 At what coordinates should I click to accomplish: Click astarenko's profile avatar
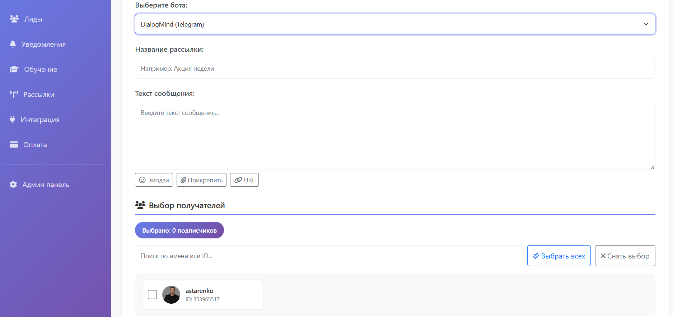pos(171,295)
